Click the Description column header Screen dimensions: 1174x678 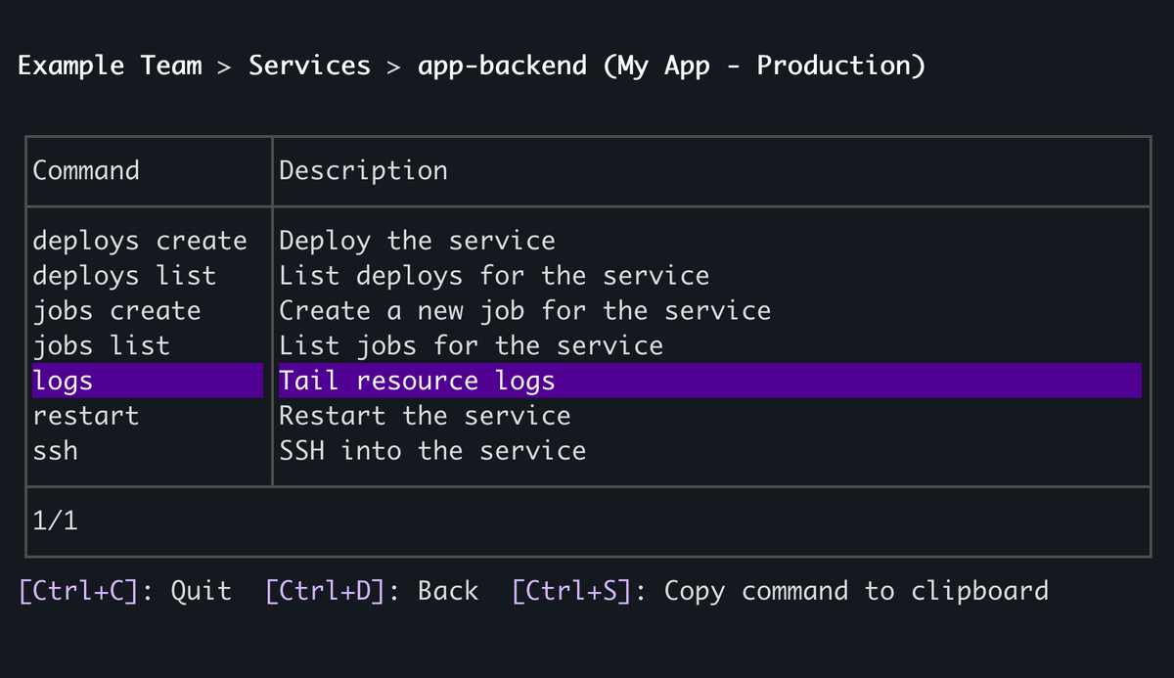click(x=363, y=170)
